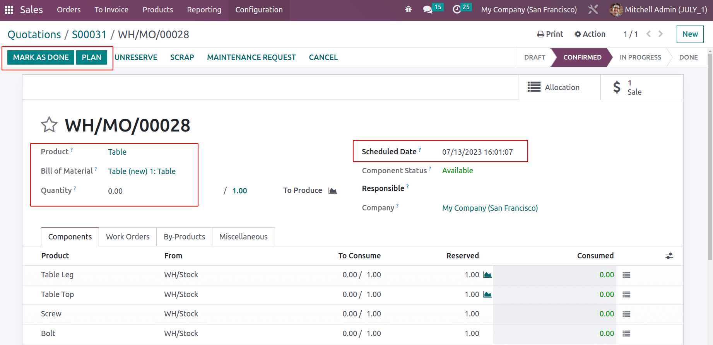
Task: Go back to the Quotations breadcrumb
Action: point(34,34)
